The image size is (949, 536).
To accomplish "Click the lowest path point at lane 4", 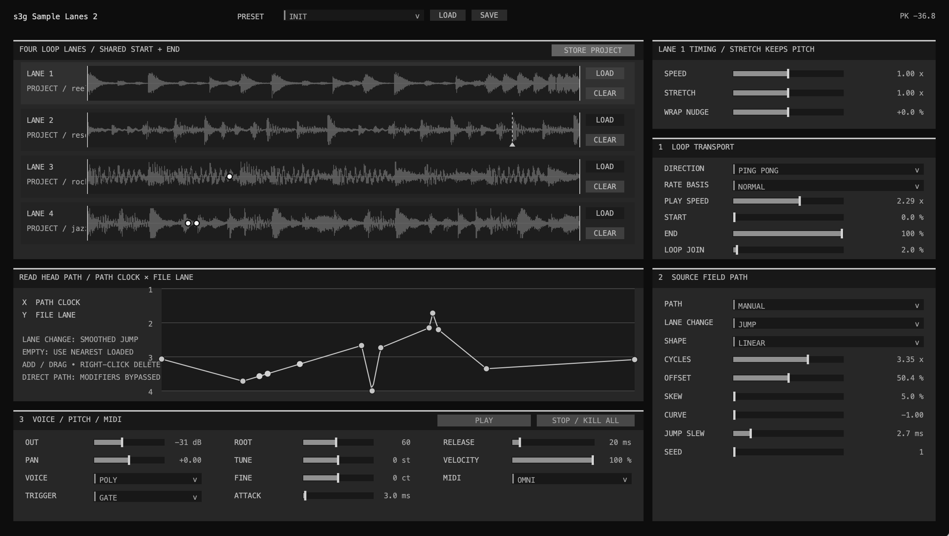I will 372,391.
